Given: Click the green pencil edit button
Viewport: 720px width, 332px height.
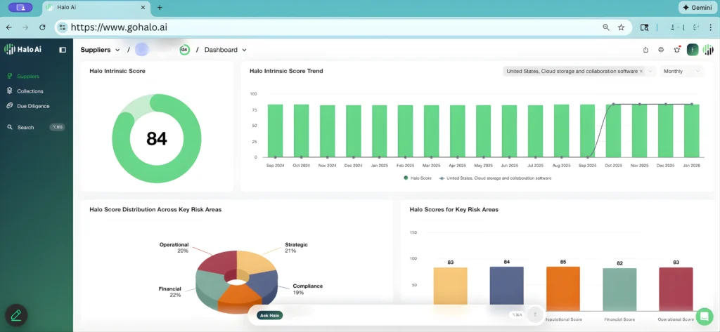Looking at the screenshot, I should [16, 315].
